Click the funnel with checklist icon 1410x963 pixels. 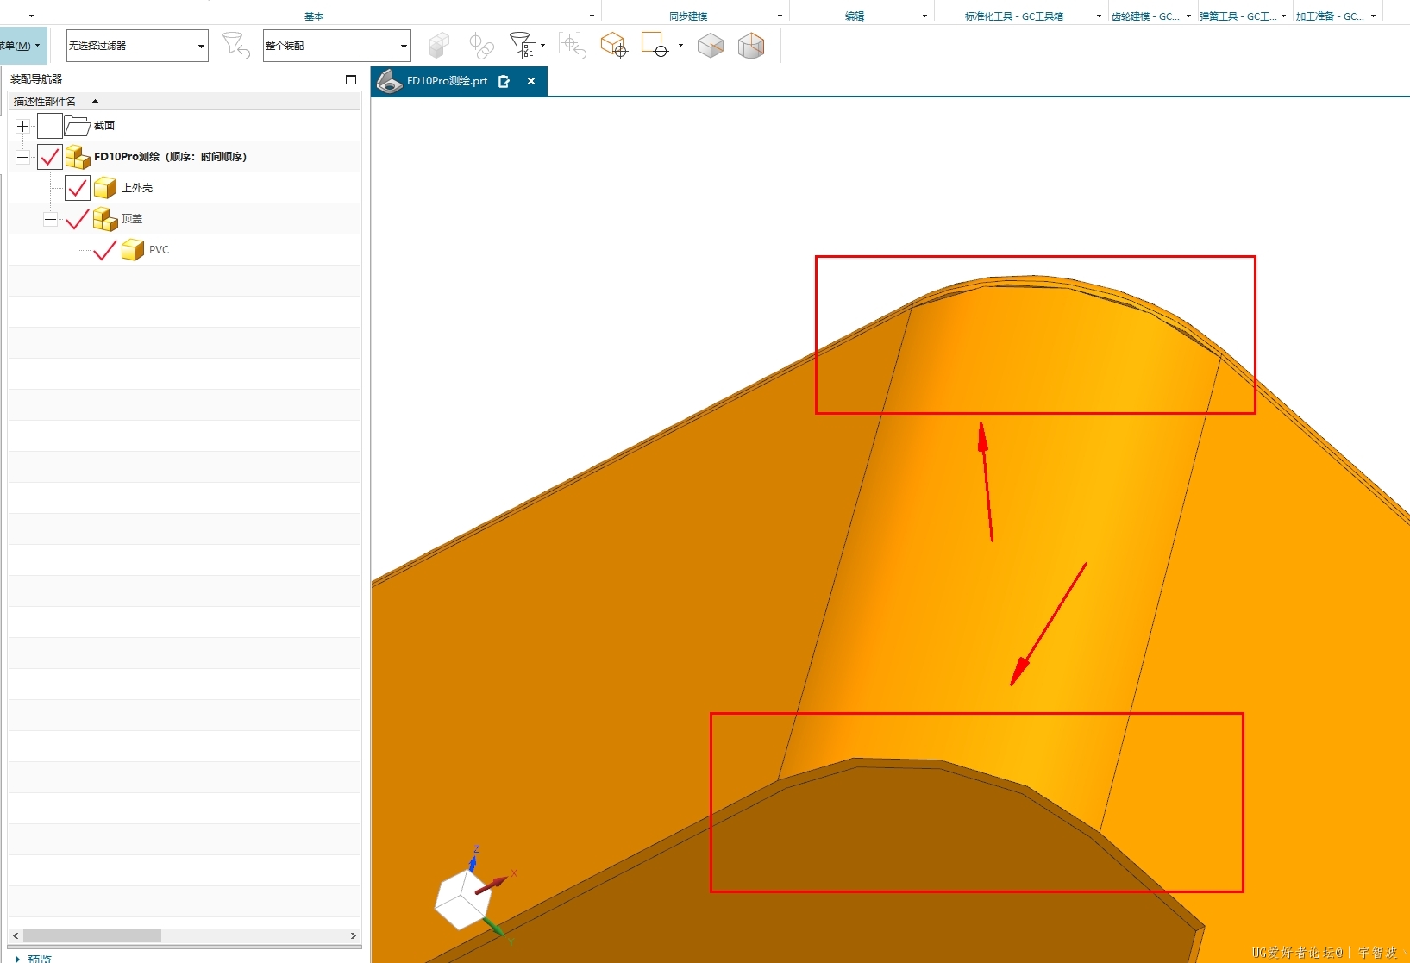pyautogui.click(x=523, y=46)
